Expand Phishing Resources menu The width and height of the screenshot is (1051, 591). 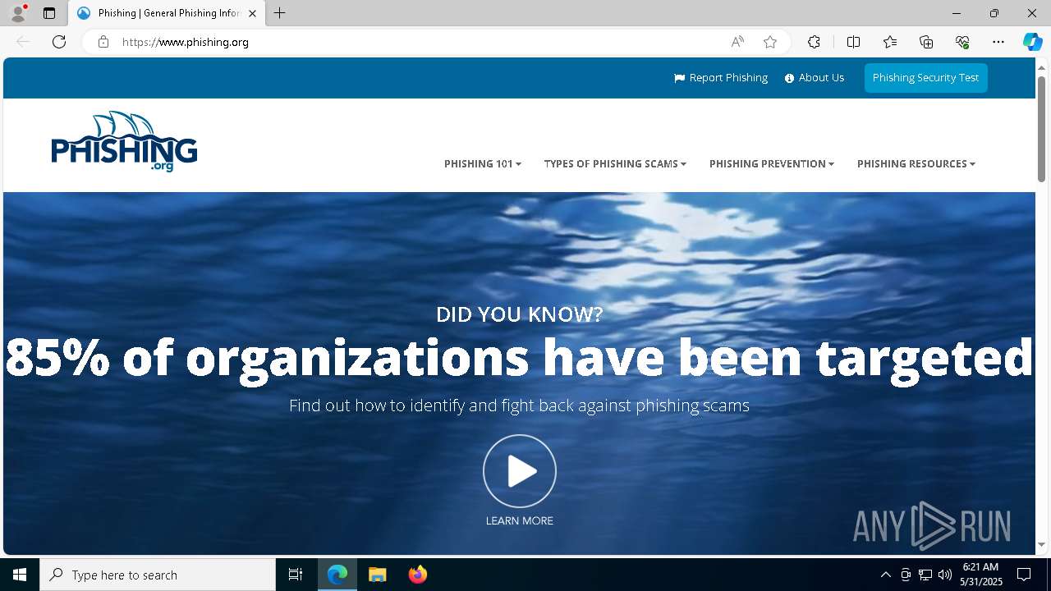click(x=916, y=164)
